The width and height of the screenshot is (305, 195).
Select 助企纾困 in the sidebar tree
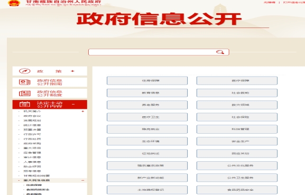[x=32, y=166]
